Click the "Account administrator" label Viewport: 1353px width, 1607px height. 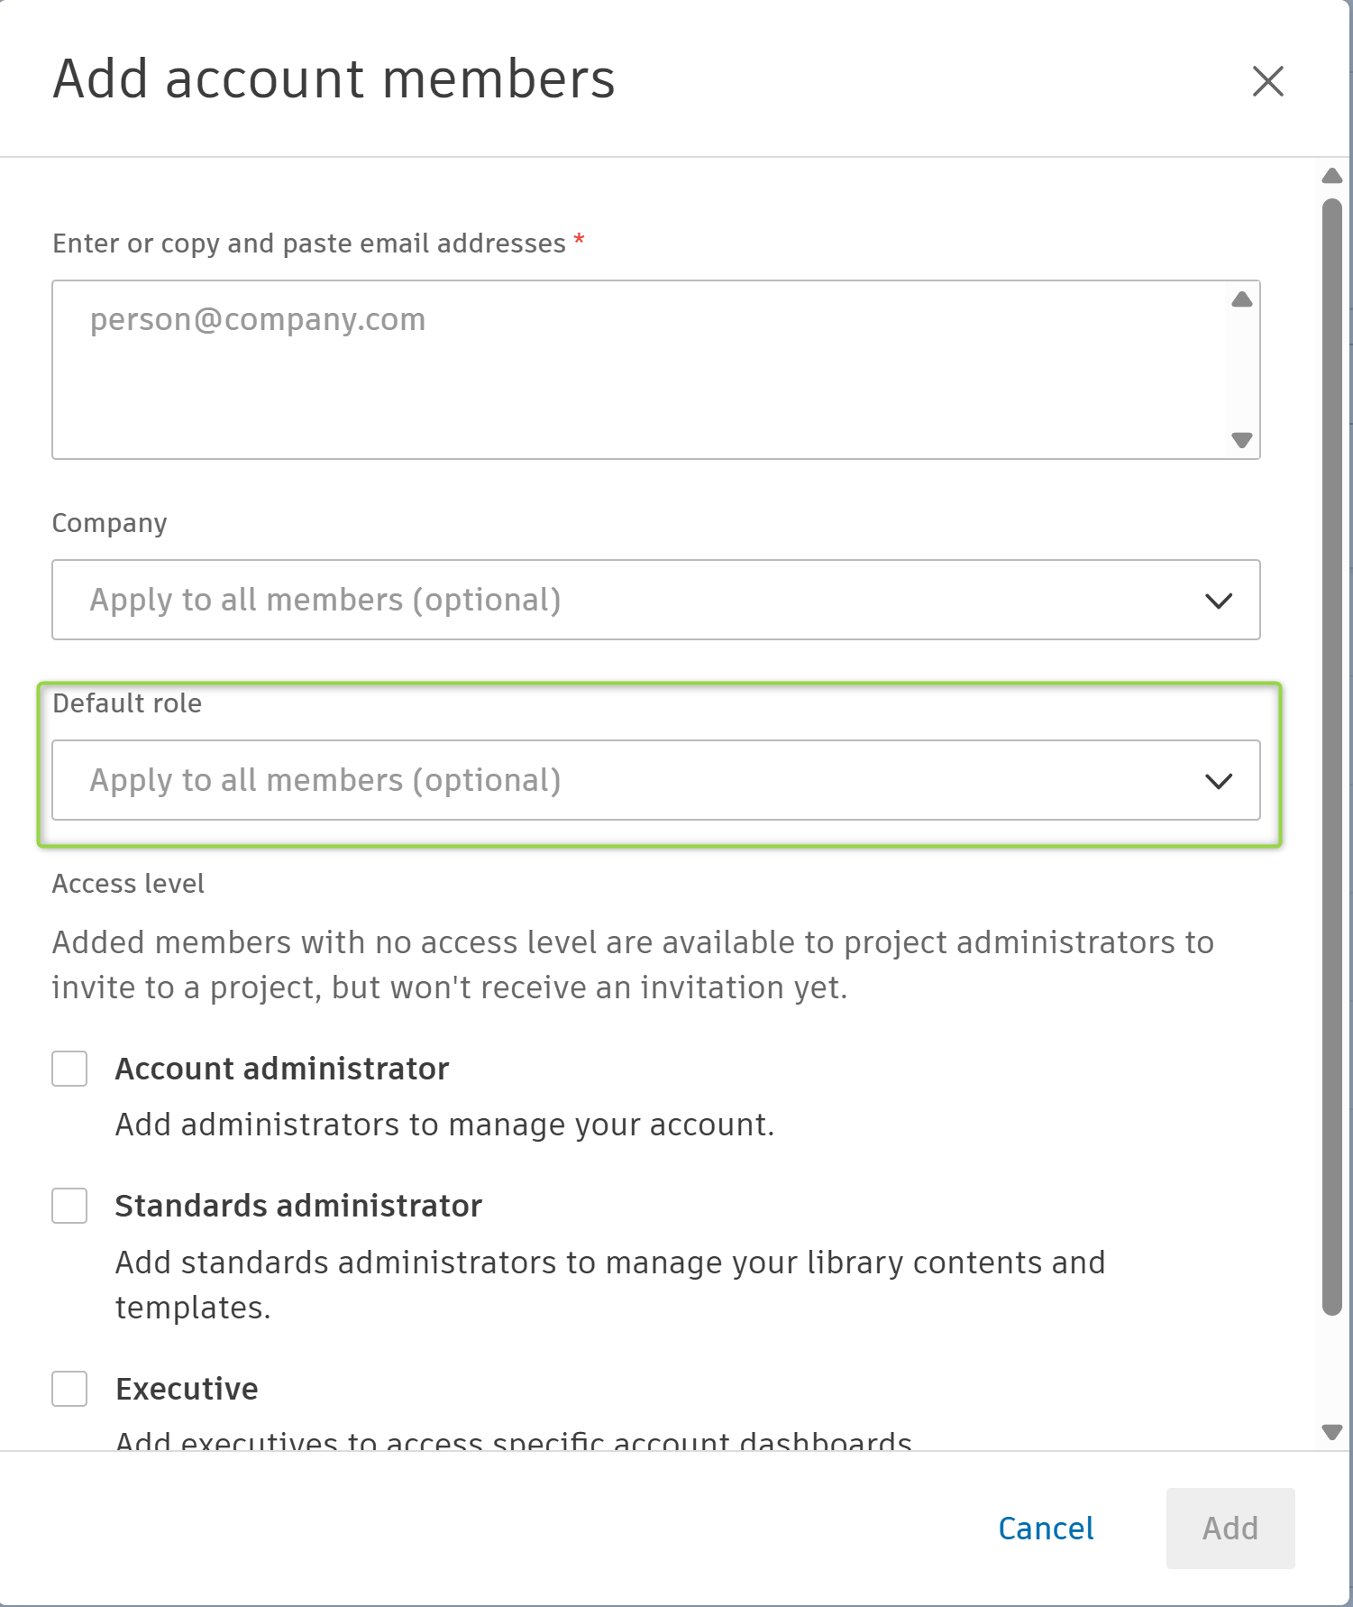282,1069
